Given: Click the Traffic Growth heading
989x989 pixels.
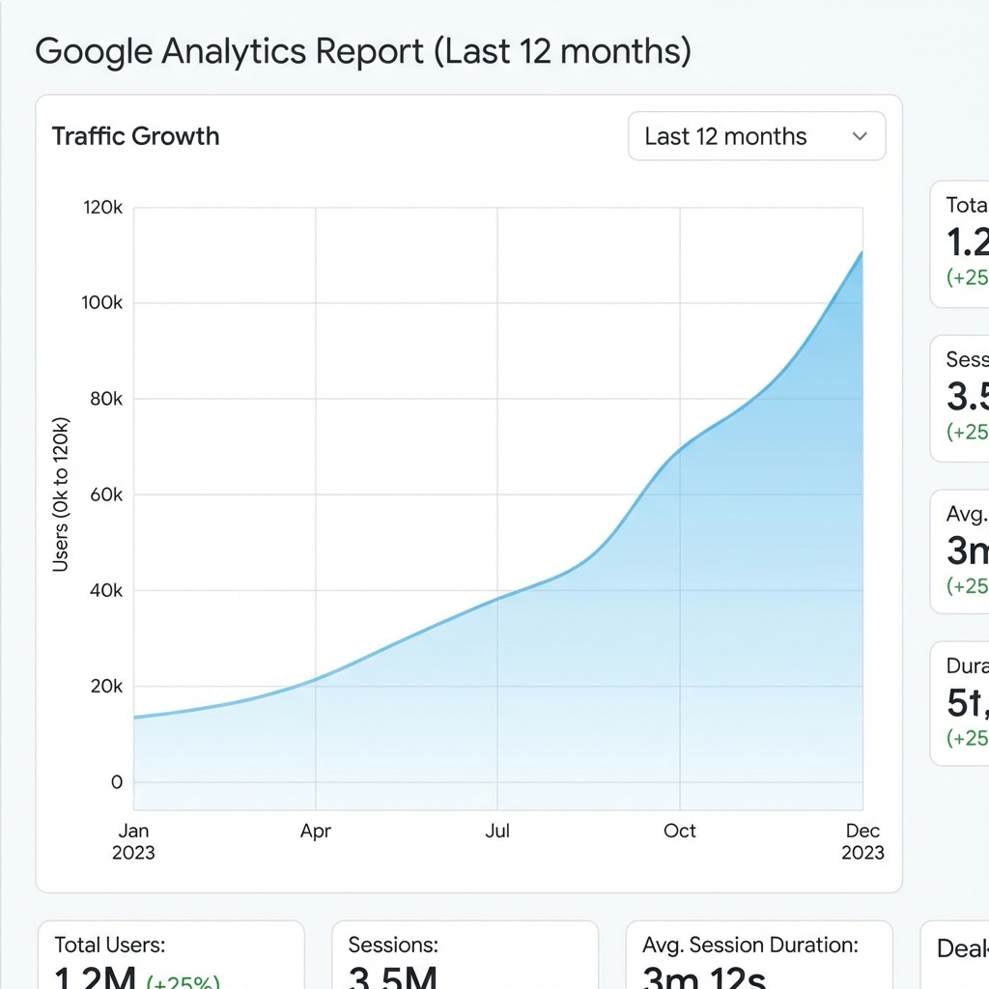Looking at the screenshot, I should coord(136,136).
